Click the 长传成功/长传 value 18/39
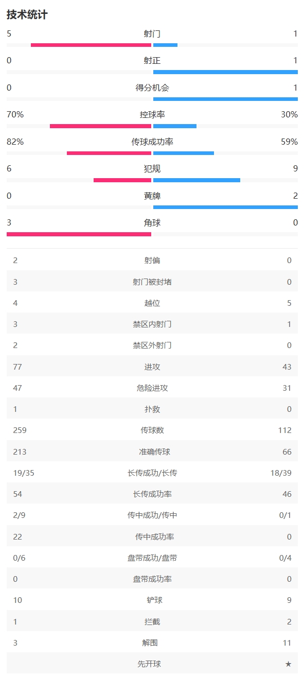304x676 pixels. click(x=281, y=473)
